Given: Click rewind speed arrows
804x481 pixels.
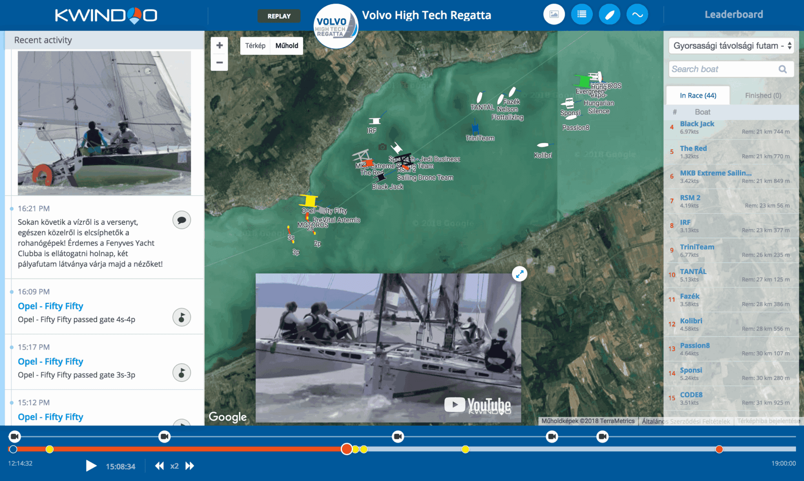Looking at the screenshot, I should (159, 466).
